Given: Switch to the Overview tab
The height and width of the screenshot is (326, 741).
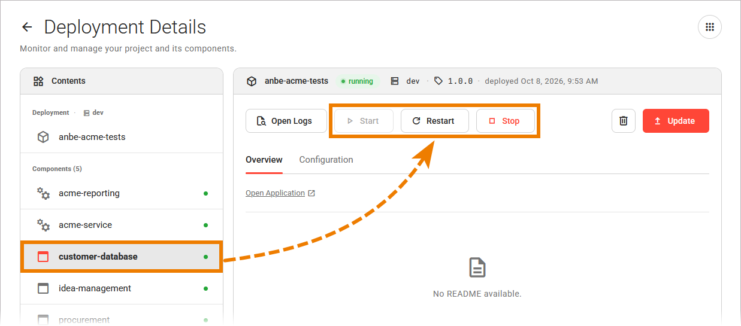Looking at the screenshot, I should 264,160.
